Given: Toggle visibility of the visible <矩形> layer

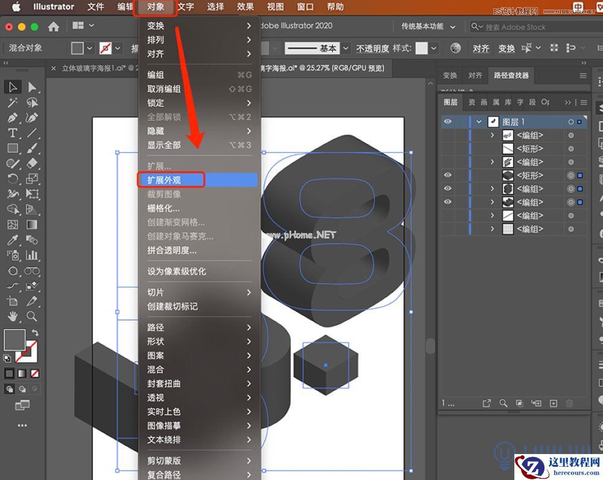Looking at the screenshot, I should [447, 176].
